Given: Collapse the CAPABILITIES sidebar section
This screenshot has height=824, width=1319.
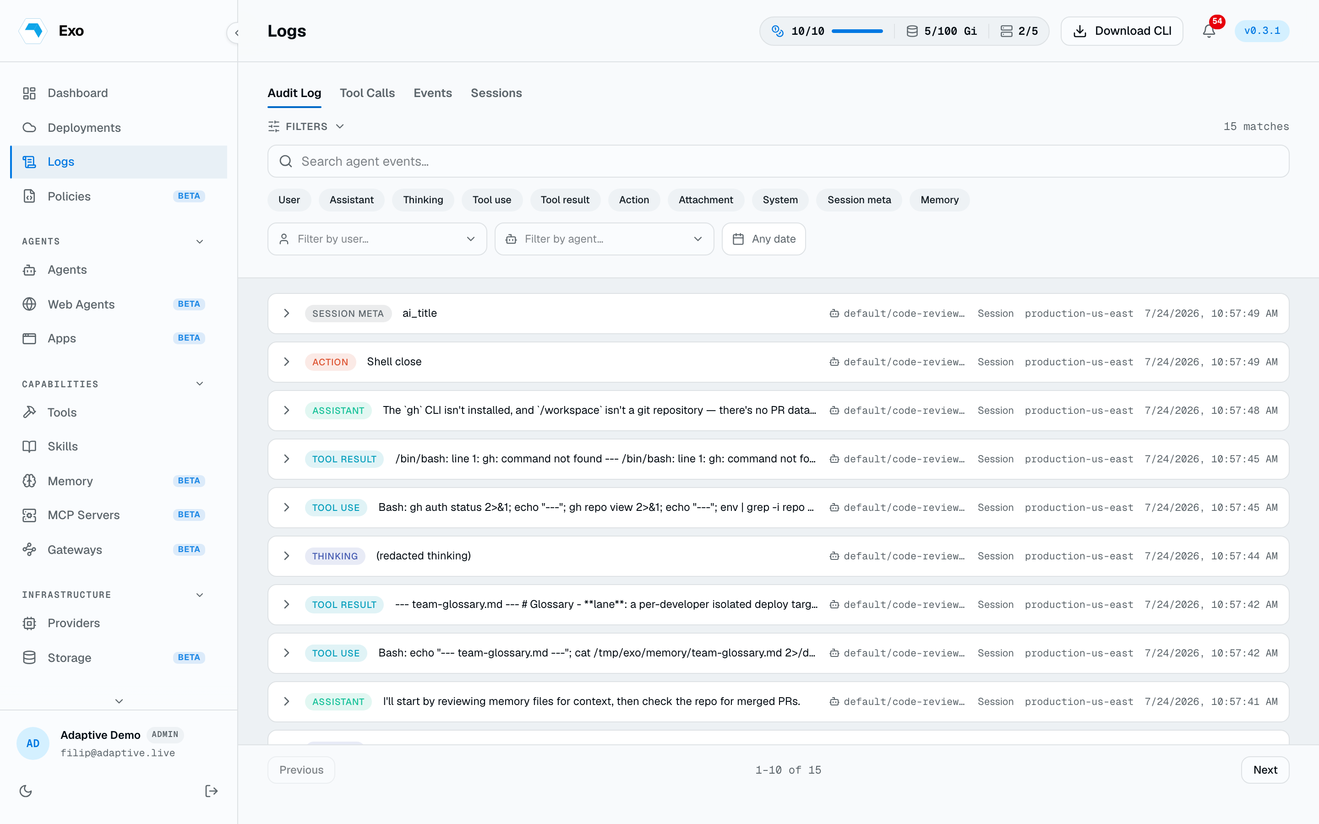Looking at the screenshot, I should point(200,384).
